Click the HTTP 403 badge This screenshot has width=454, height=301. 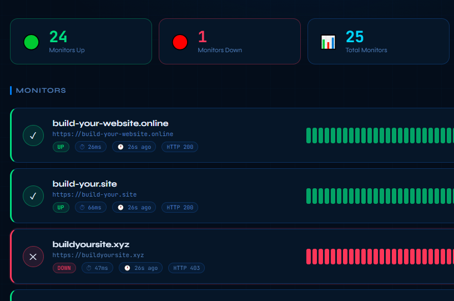pyautogui.click(x=186, y=268)
